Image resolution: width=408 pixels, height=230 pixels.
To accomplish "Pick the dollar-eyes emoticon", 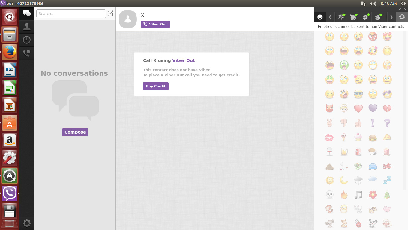I will click(x=330, y=80).
